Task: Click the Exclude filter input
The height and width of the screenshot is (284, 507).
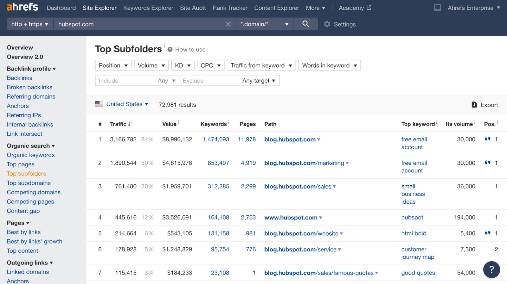Action: [209, 81]
